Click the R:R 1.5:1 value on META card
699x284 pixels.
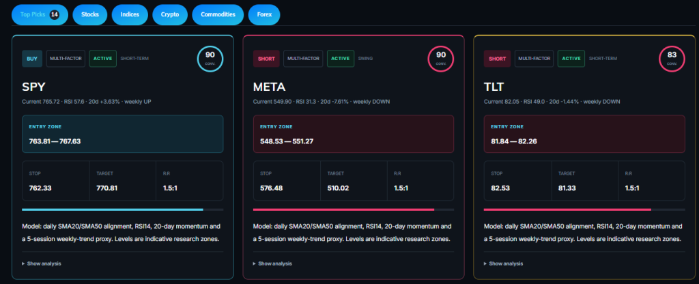(x=401, y=188)
